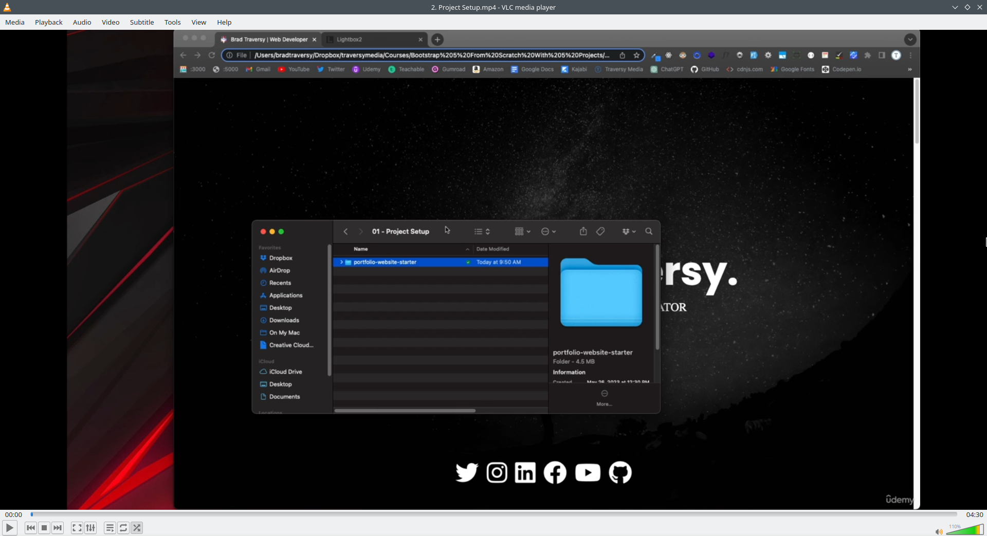Open the Google Fonts bookmark

(x=793, y=69)
